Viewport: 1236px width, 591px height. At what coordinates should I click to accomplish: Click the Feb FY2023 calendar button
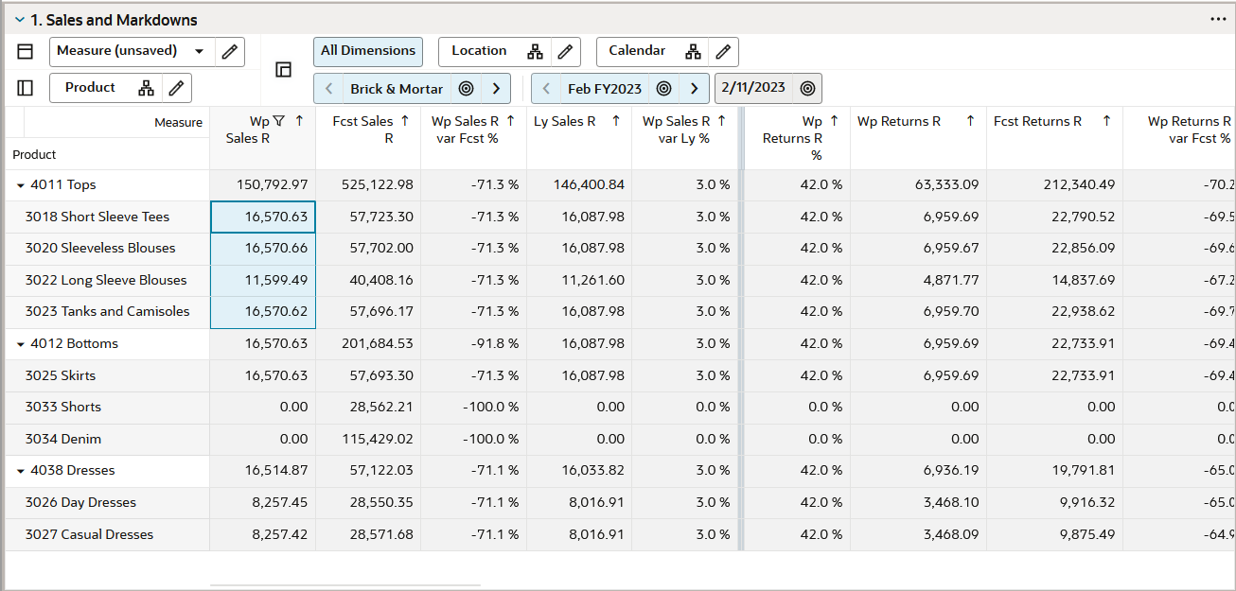pyautogui.click(x=605, y=89)
